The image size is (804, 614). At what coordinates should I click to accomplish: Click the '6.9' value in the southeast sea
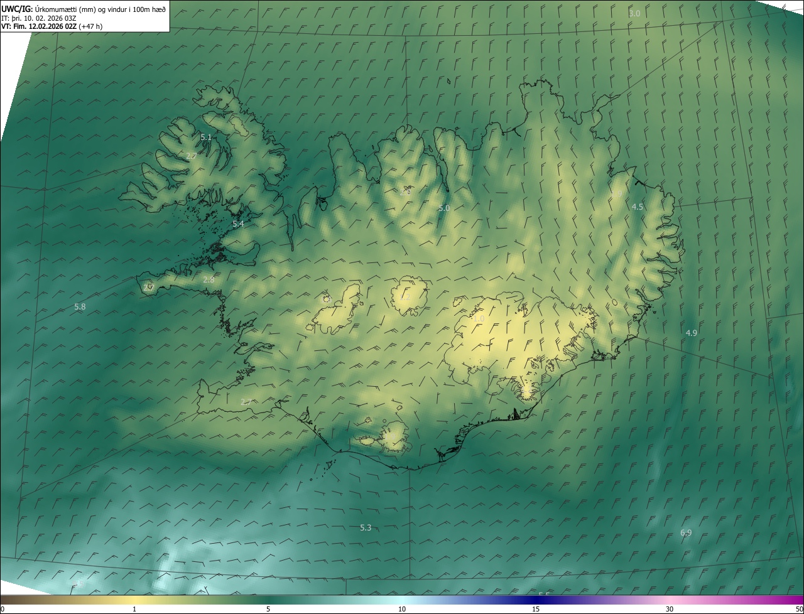686,532
